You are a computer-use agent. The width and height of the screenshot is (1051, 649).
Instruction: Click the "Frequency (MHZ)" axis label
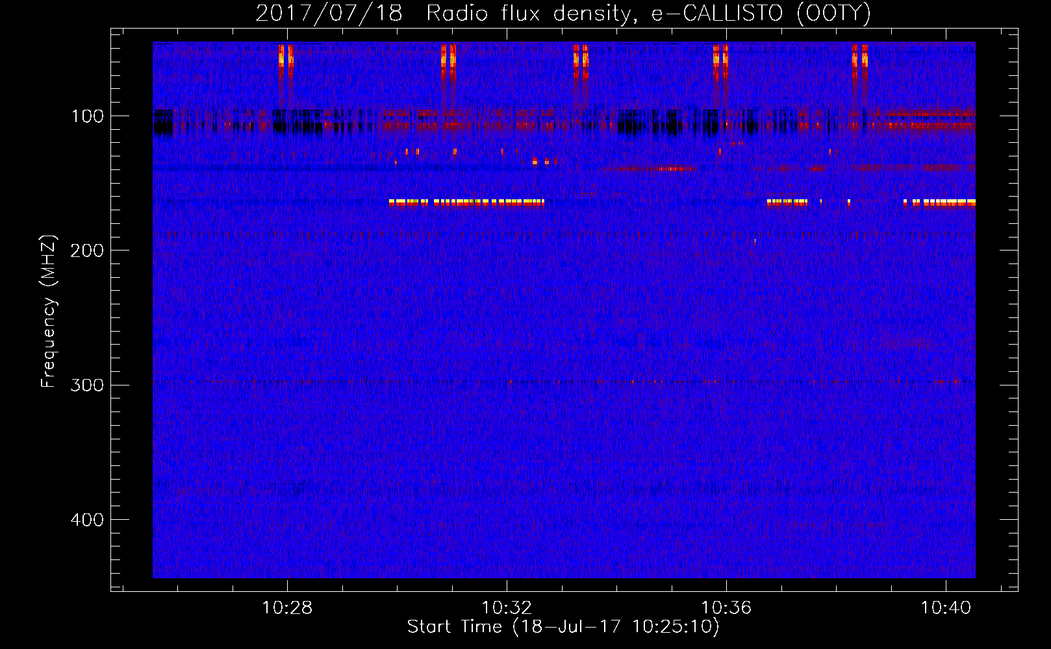click(49, 311)
